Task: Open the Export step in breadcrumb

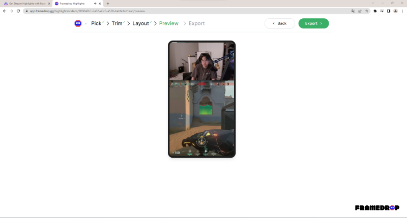Action: tap(196, 23)
